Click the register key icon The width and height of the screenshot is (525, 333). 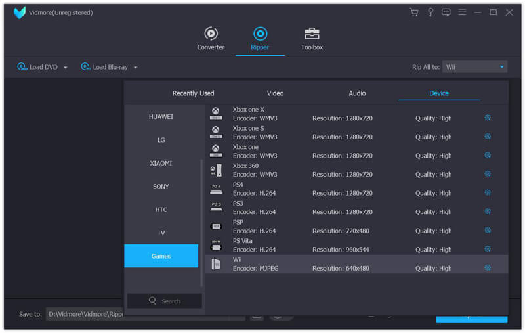click(430, 12)
